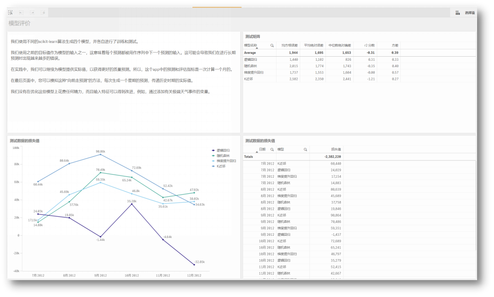494x297 pixels.
Task: Open the smart search selection tool
Action: click(11, 13)
